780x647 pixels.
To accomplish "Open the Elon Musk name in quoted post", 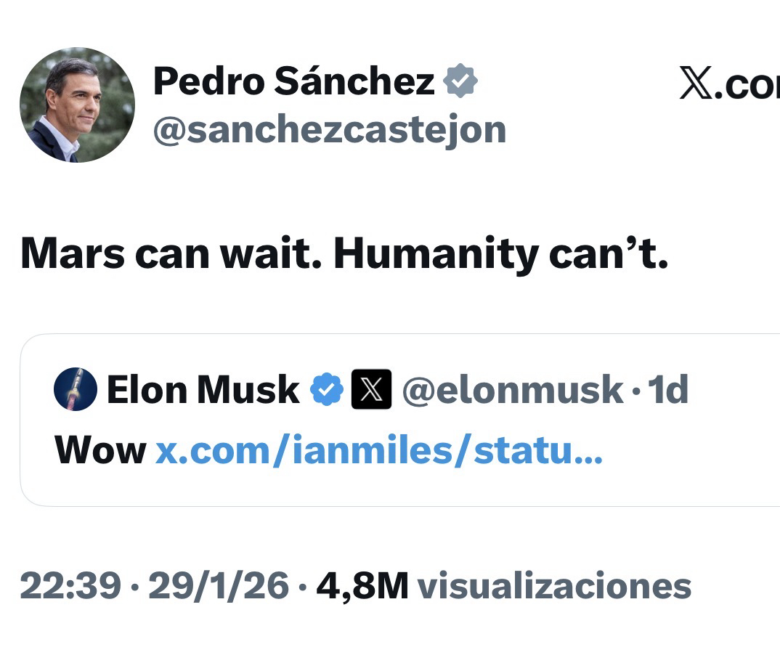I will coord(203,390).
